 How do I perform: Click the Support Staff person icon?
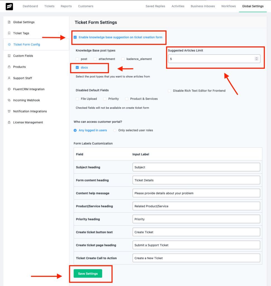pos(9,78)
